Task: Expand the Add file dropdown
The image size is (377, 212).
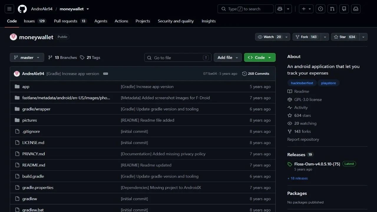Action: 228,57
